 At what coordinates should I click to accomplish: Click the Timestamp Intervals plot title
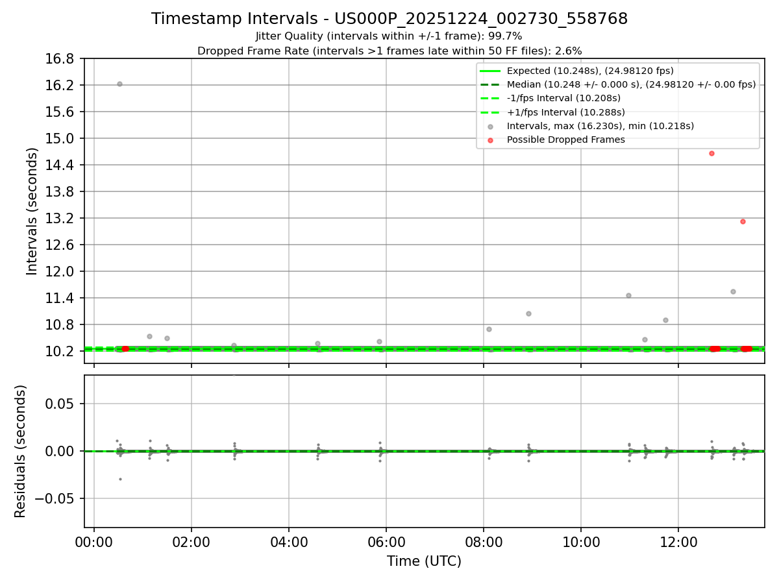[389, 19]
